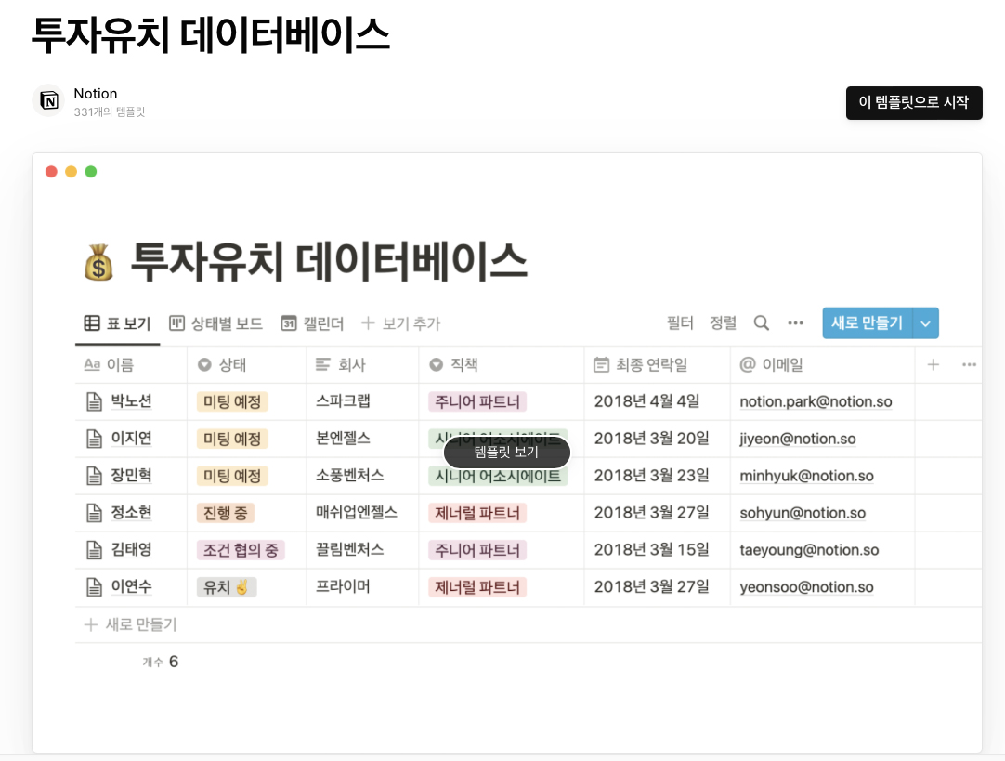Expand the 새로 만들기 dropdown arrow

pos(925,323)
